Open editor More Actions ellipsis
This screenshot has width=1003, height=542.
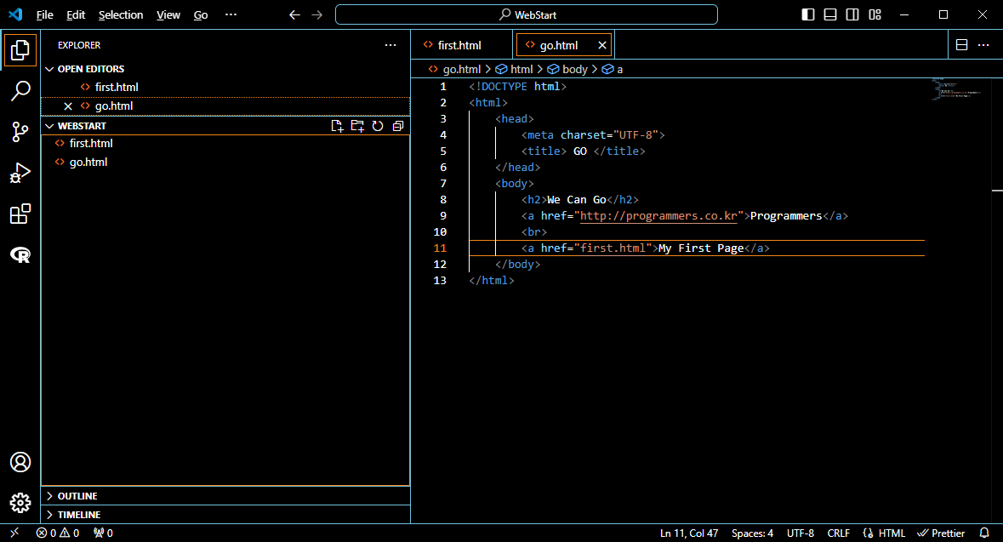(x=983, y=45)
